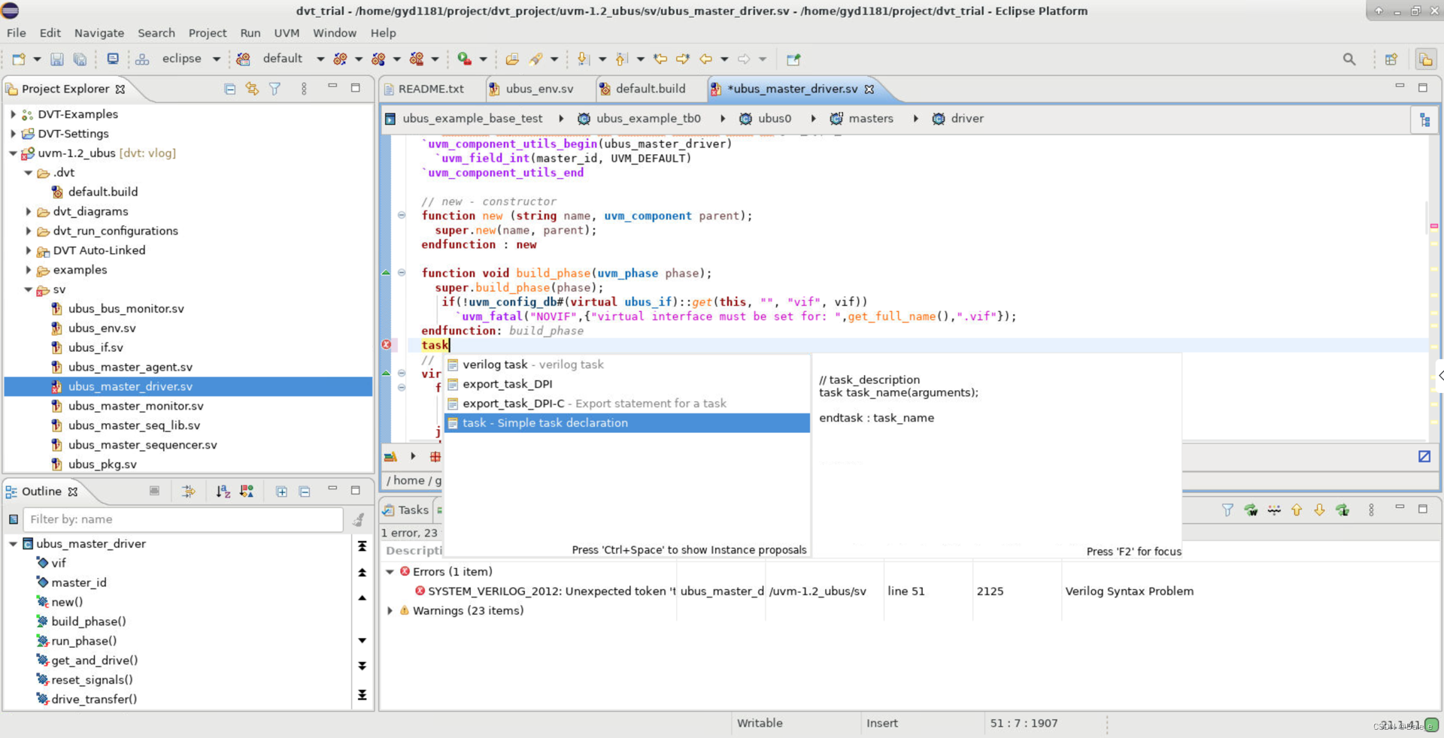Click ubus_example_tb0 breadcrumb
The width and height of the screenshot is (1444, 738).
point(648,119)
